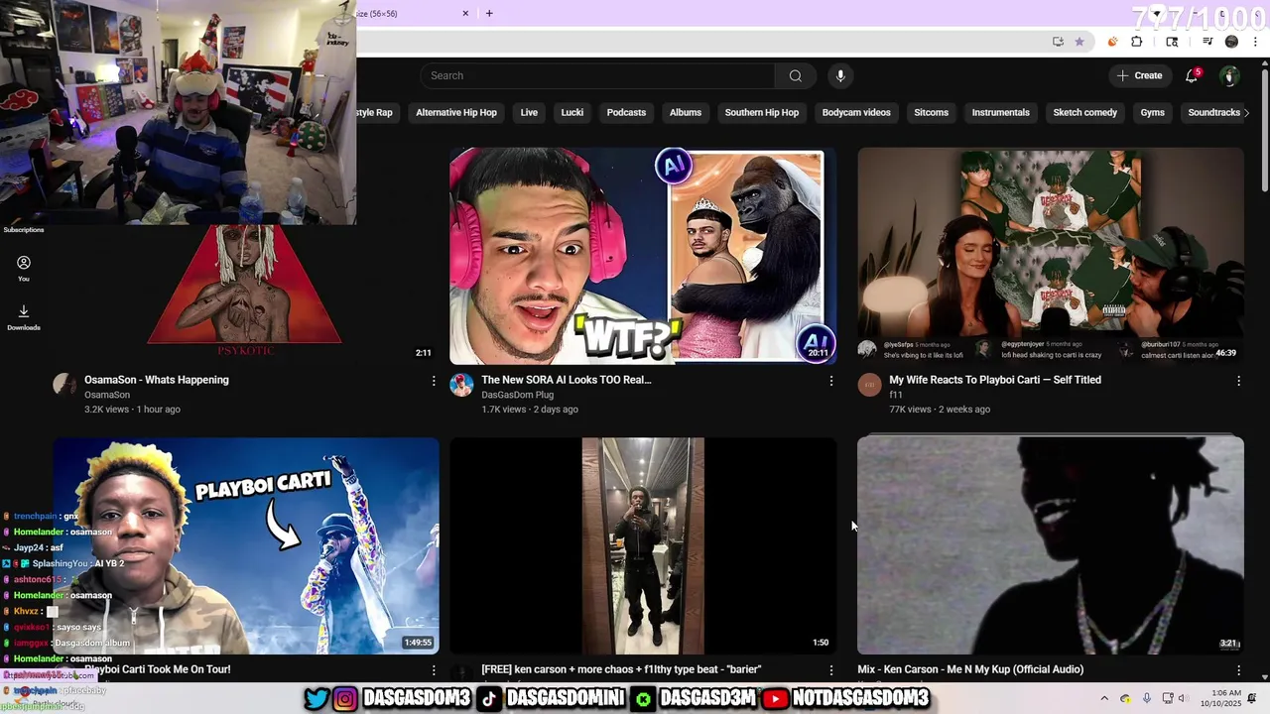
Task: Select the Soundtracks chip
Action: 1213,113
